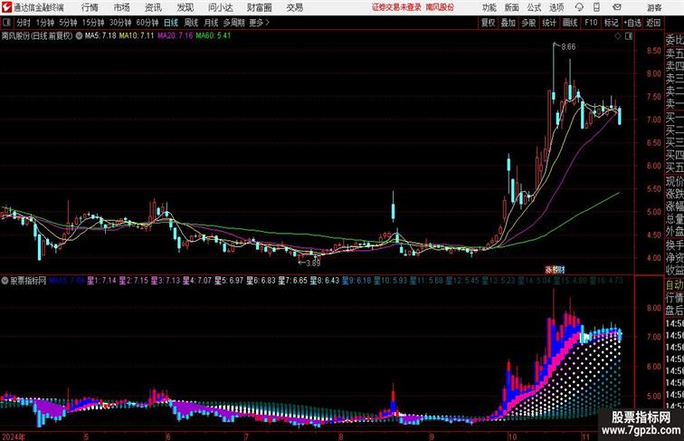This screenshot has width=684, height=441.
Task: Open the F10 company info button
Action: coord(591,23)
